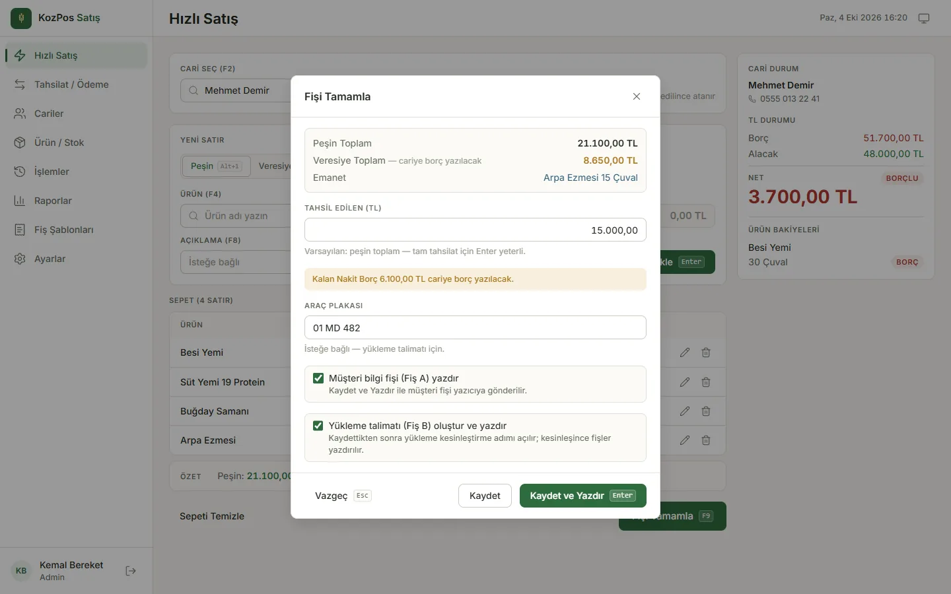Click the 3.700,00 TL net balance
This screenshot has width=951, height=594.
[x=802, y=197]
